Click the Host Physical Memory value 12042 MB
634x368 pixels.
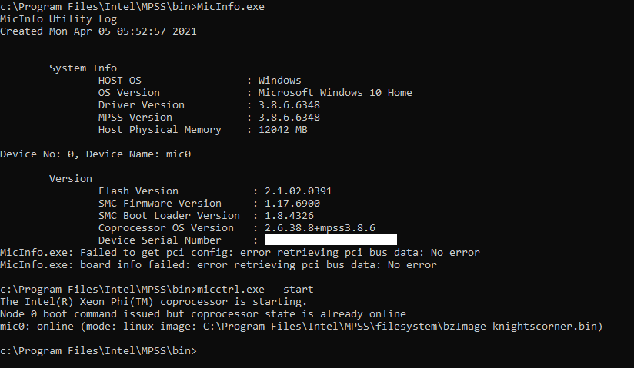(283, 130)
